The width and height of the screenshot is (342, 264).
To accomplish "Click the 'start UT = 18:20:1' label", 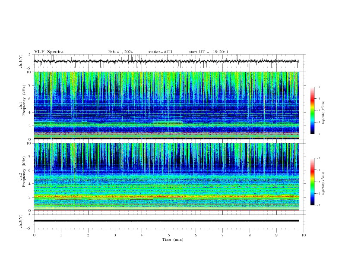I will (x=209, y=52).
